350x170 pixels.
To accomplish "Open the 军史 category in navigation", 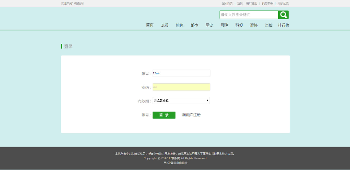I will point(209,25).
